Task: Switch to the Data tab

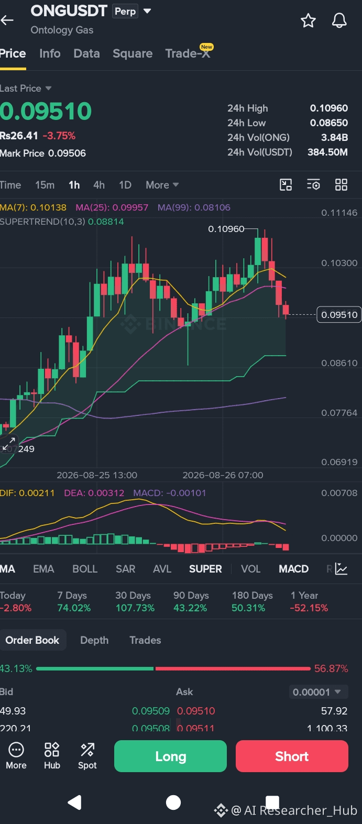Action: point(86,53)
